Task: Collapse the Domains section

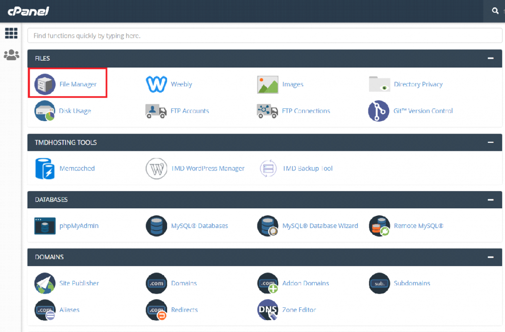Action: coord(490,257)
